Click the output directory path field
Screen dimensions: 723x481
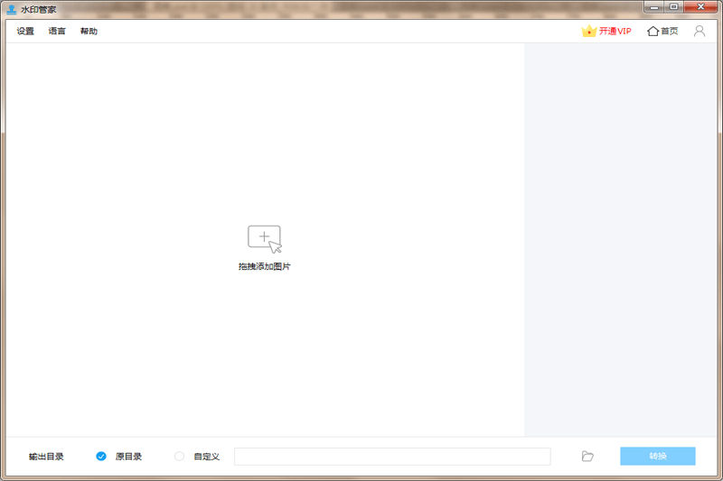392,457
